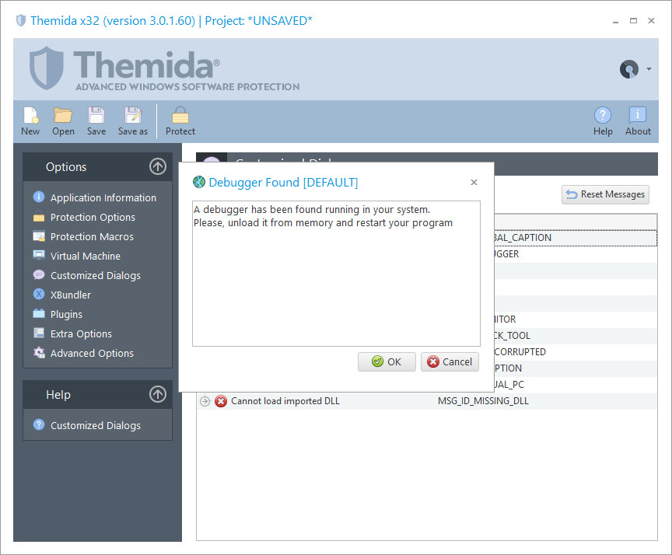Click the Reset Messages button
Image resolution: width=672 pixels, height=555 pixels.
pyautogui.click(x=605, y=194)
